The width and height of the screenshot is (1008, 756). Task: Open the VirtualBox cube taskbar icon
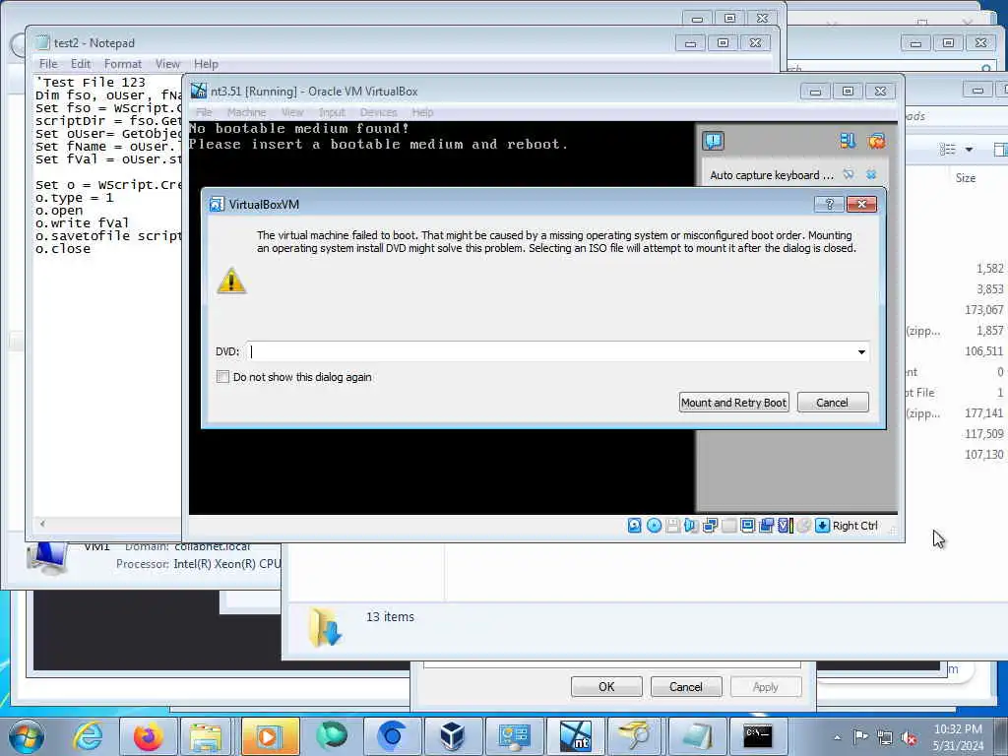click(453, 734)
